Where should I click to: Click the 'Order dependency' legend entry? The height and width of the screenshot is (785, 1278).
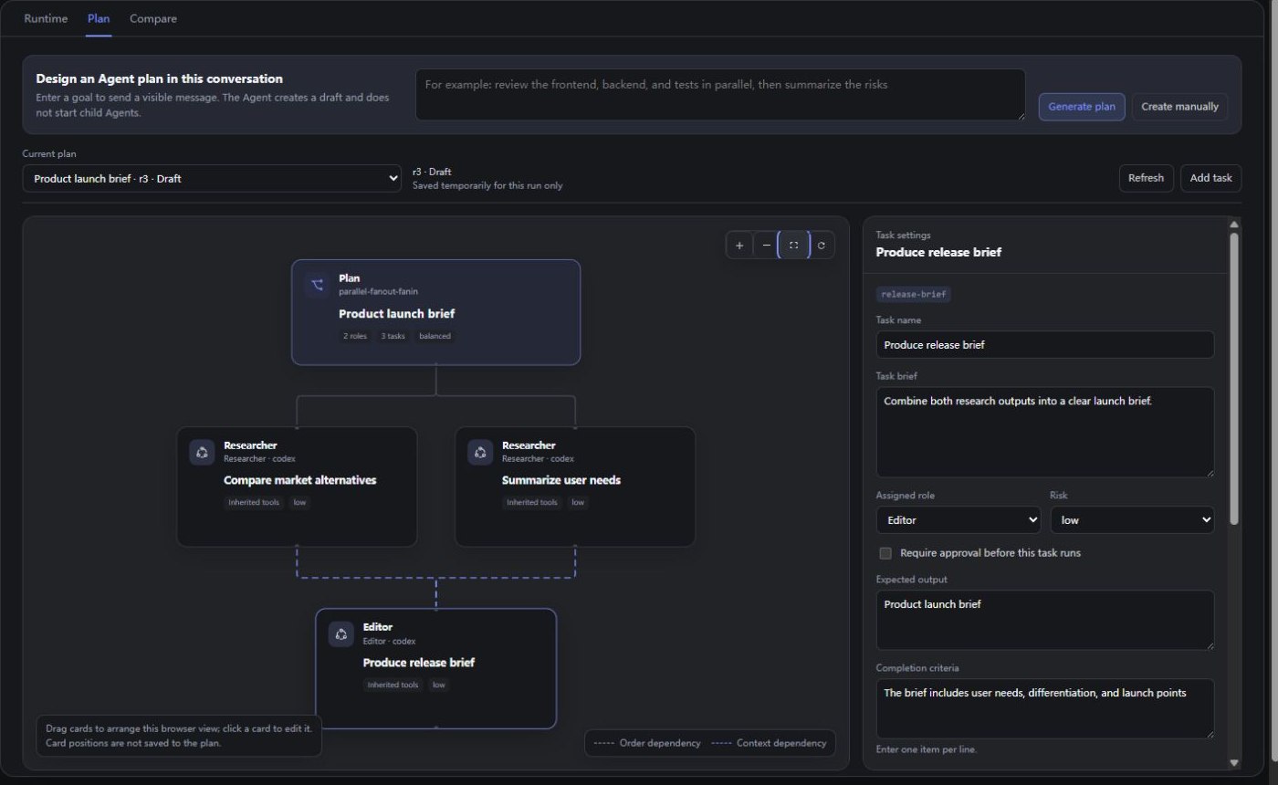pyautogui.click(x=647, y=743)
